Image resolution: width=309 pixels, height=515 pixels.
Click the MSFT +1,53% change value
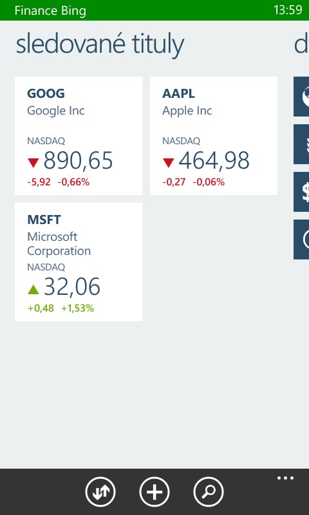click(77, 308)
